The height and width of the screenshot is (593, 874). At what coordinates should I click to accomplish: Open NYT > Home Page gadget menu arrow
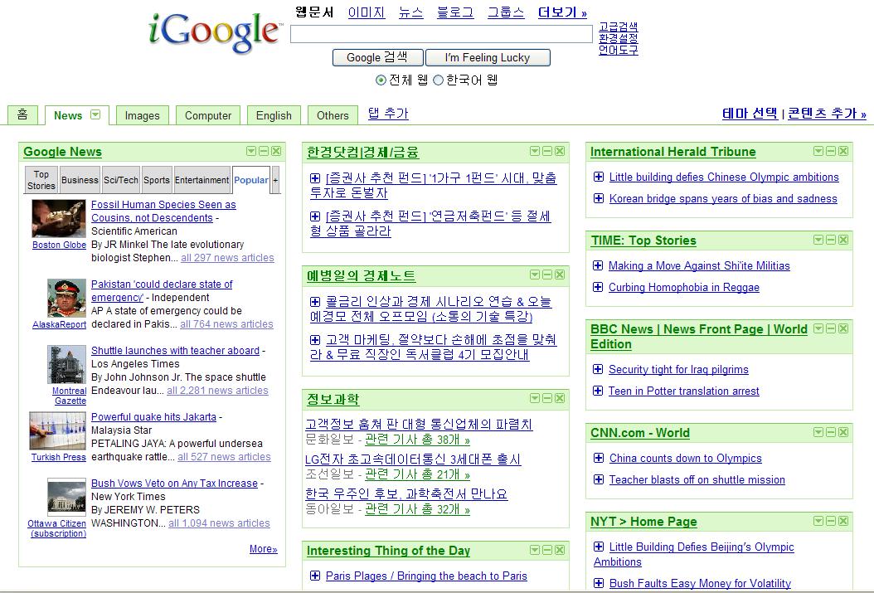[818, 521]
